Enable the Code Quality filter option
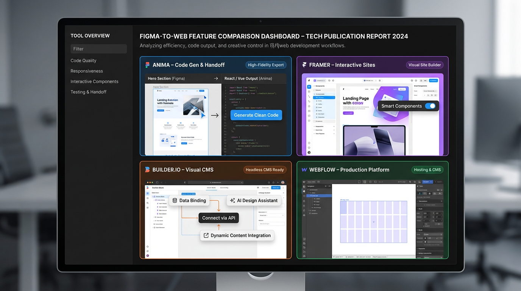The width and height of the screenshot is (521, 291). point(83,60)
